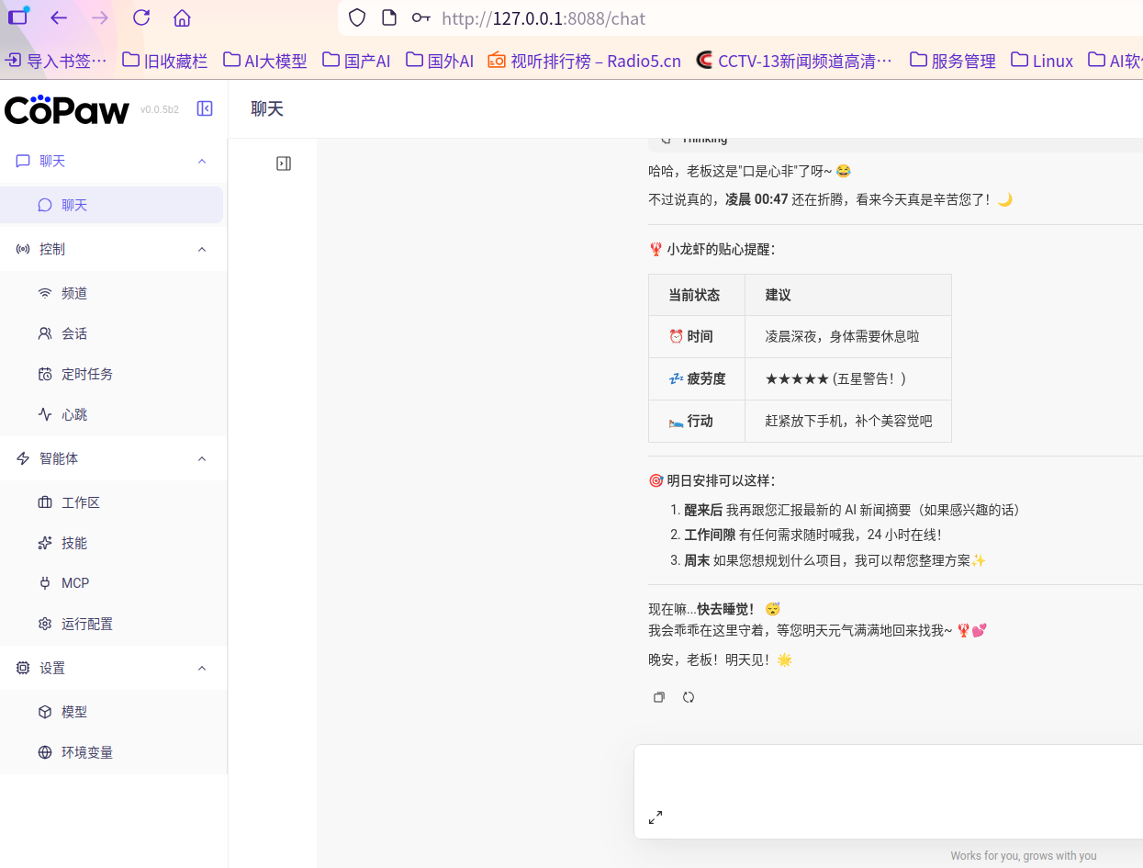Image resolution: width=1143 pixels, height=868 pixels.
Task: Open 心跳 via the heartbeat waveform icon
Action: pyautogui.click(x=43, y=414)
